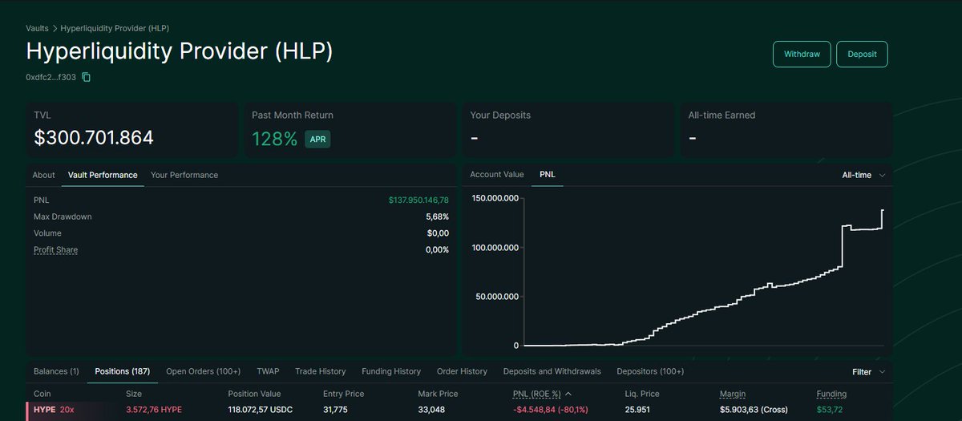The image size is (962, 421).
Task: Click the Liq. Price column header
Action: click(641, 394)
